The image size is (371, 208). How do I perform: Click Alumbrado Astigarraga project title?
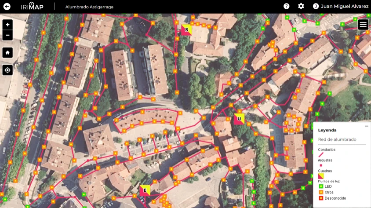click(89, 7)
